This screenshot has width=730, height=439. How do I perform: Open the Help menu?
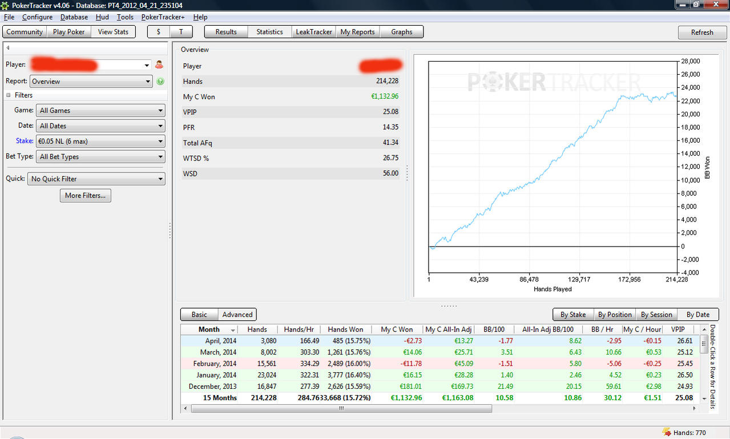tap(200, 17)
